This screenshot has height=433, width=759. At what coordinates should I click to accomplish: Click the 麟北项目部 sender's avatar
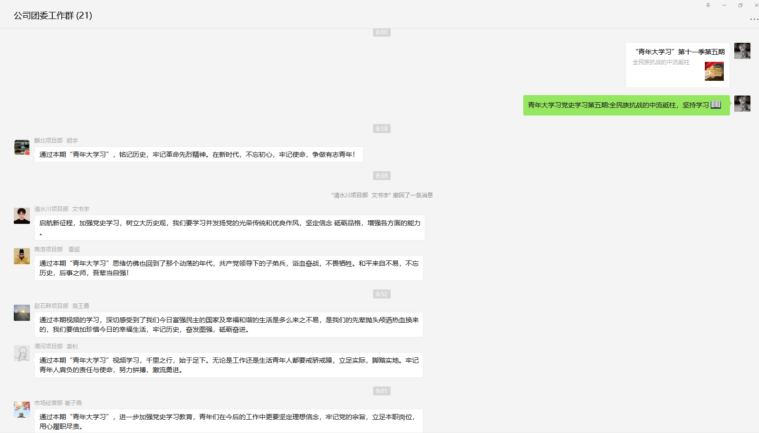22,147
